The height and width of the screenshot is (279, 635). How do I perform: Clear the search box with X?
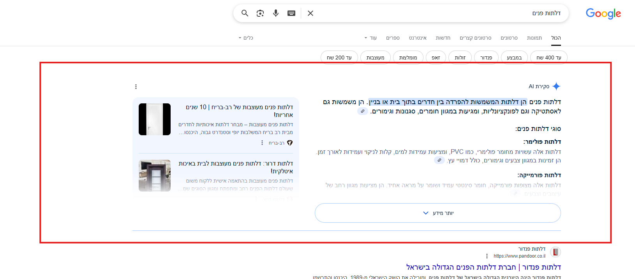310,13
